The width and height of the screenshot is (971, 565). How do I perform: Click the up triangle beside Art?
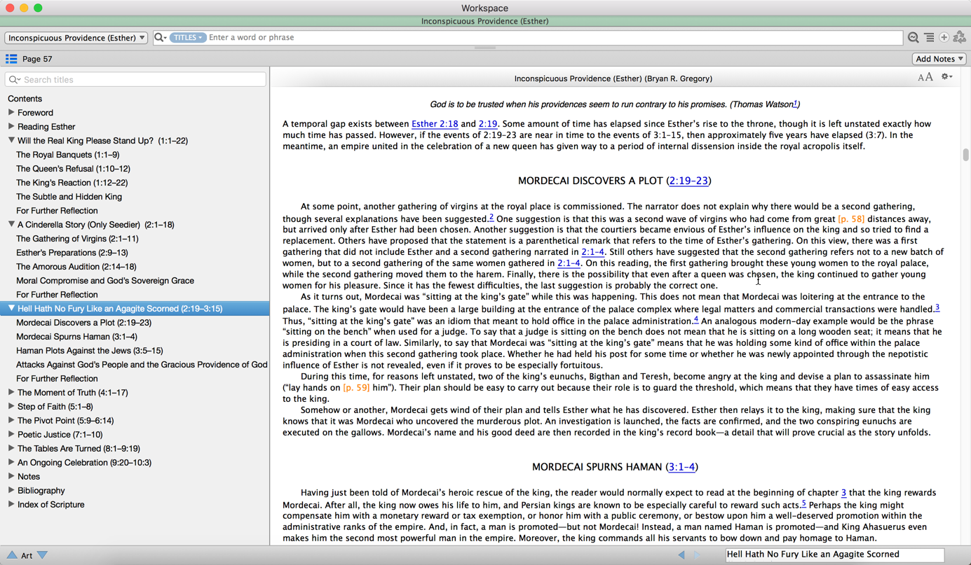click(x=12, y=555)
